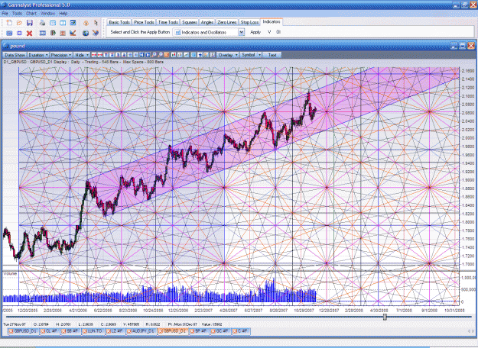478x348 pixels.
Task: Click the orange square icon in chart toolbar
Action: click(167, 55)
